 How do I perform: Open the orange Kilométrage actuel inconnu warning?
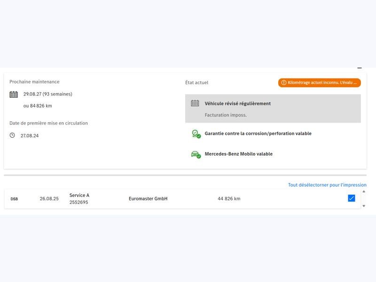(320, 83)
